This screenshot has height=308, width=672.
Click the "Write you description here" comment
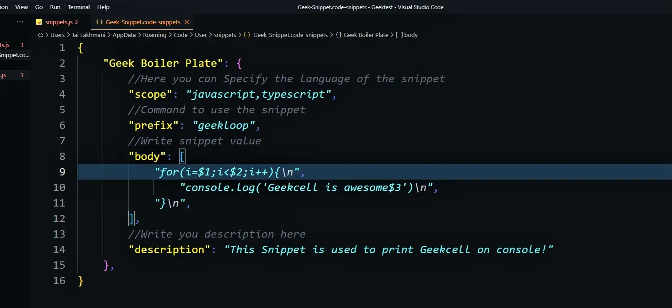click(x=217, y=234)
